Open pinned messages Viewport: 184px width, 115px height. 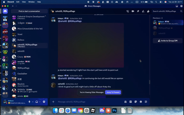pos(138,11)
